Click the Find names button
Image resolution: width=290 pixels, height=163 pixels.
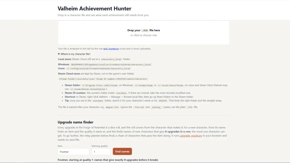click(x=122, y=152)
